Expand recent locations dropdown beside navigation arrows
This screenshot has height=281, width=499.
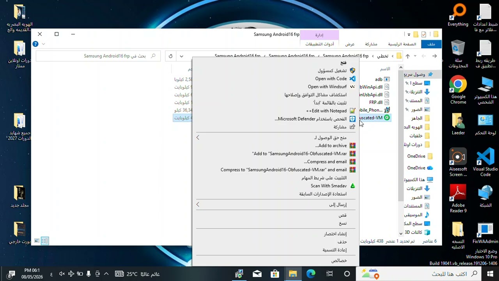(415, 56)
